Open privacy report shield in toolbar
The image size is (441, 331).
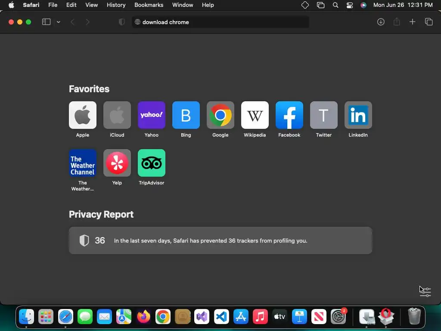pyautogui.click(x=121, y=22)
